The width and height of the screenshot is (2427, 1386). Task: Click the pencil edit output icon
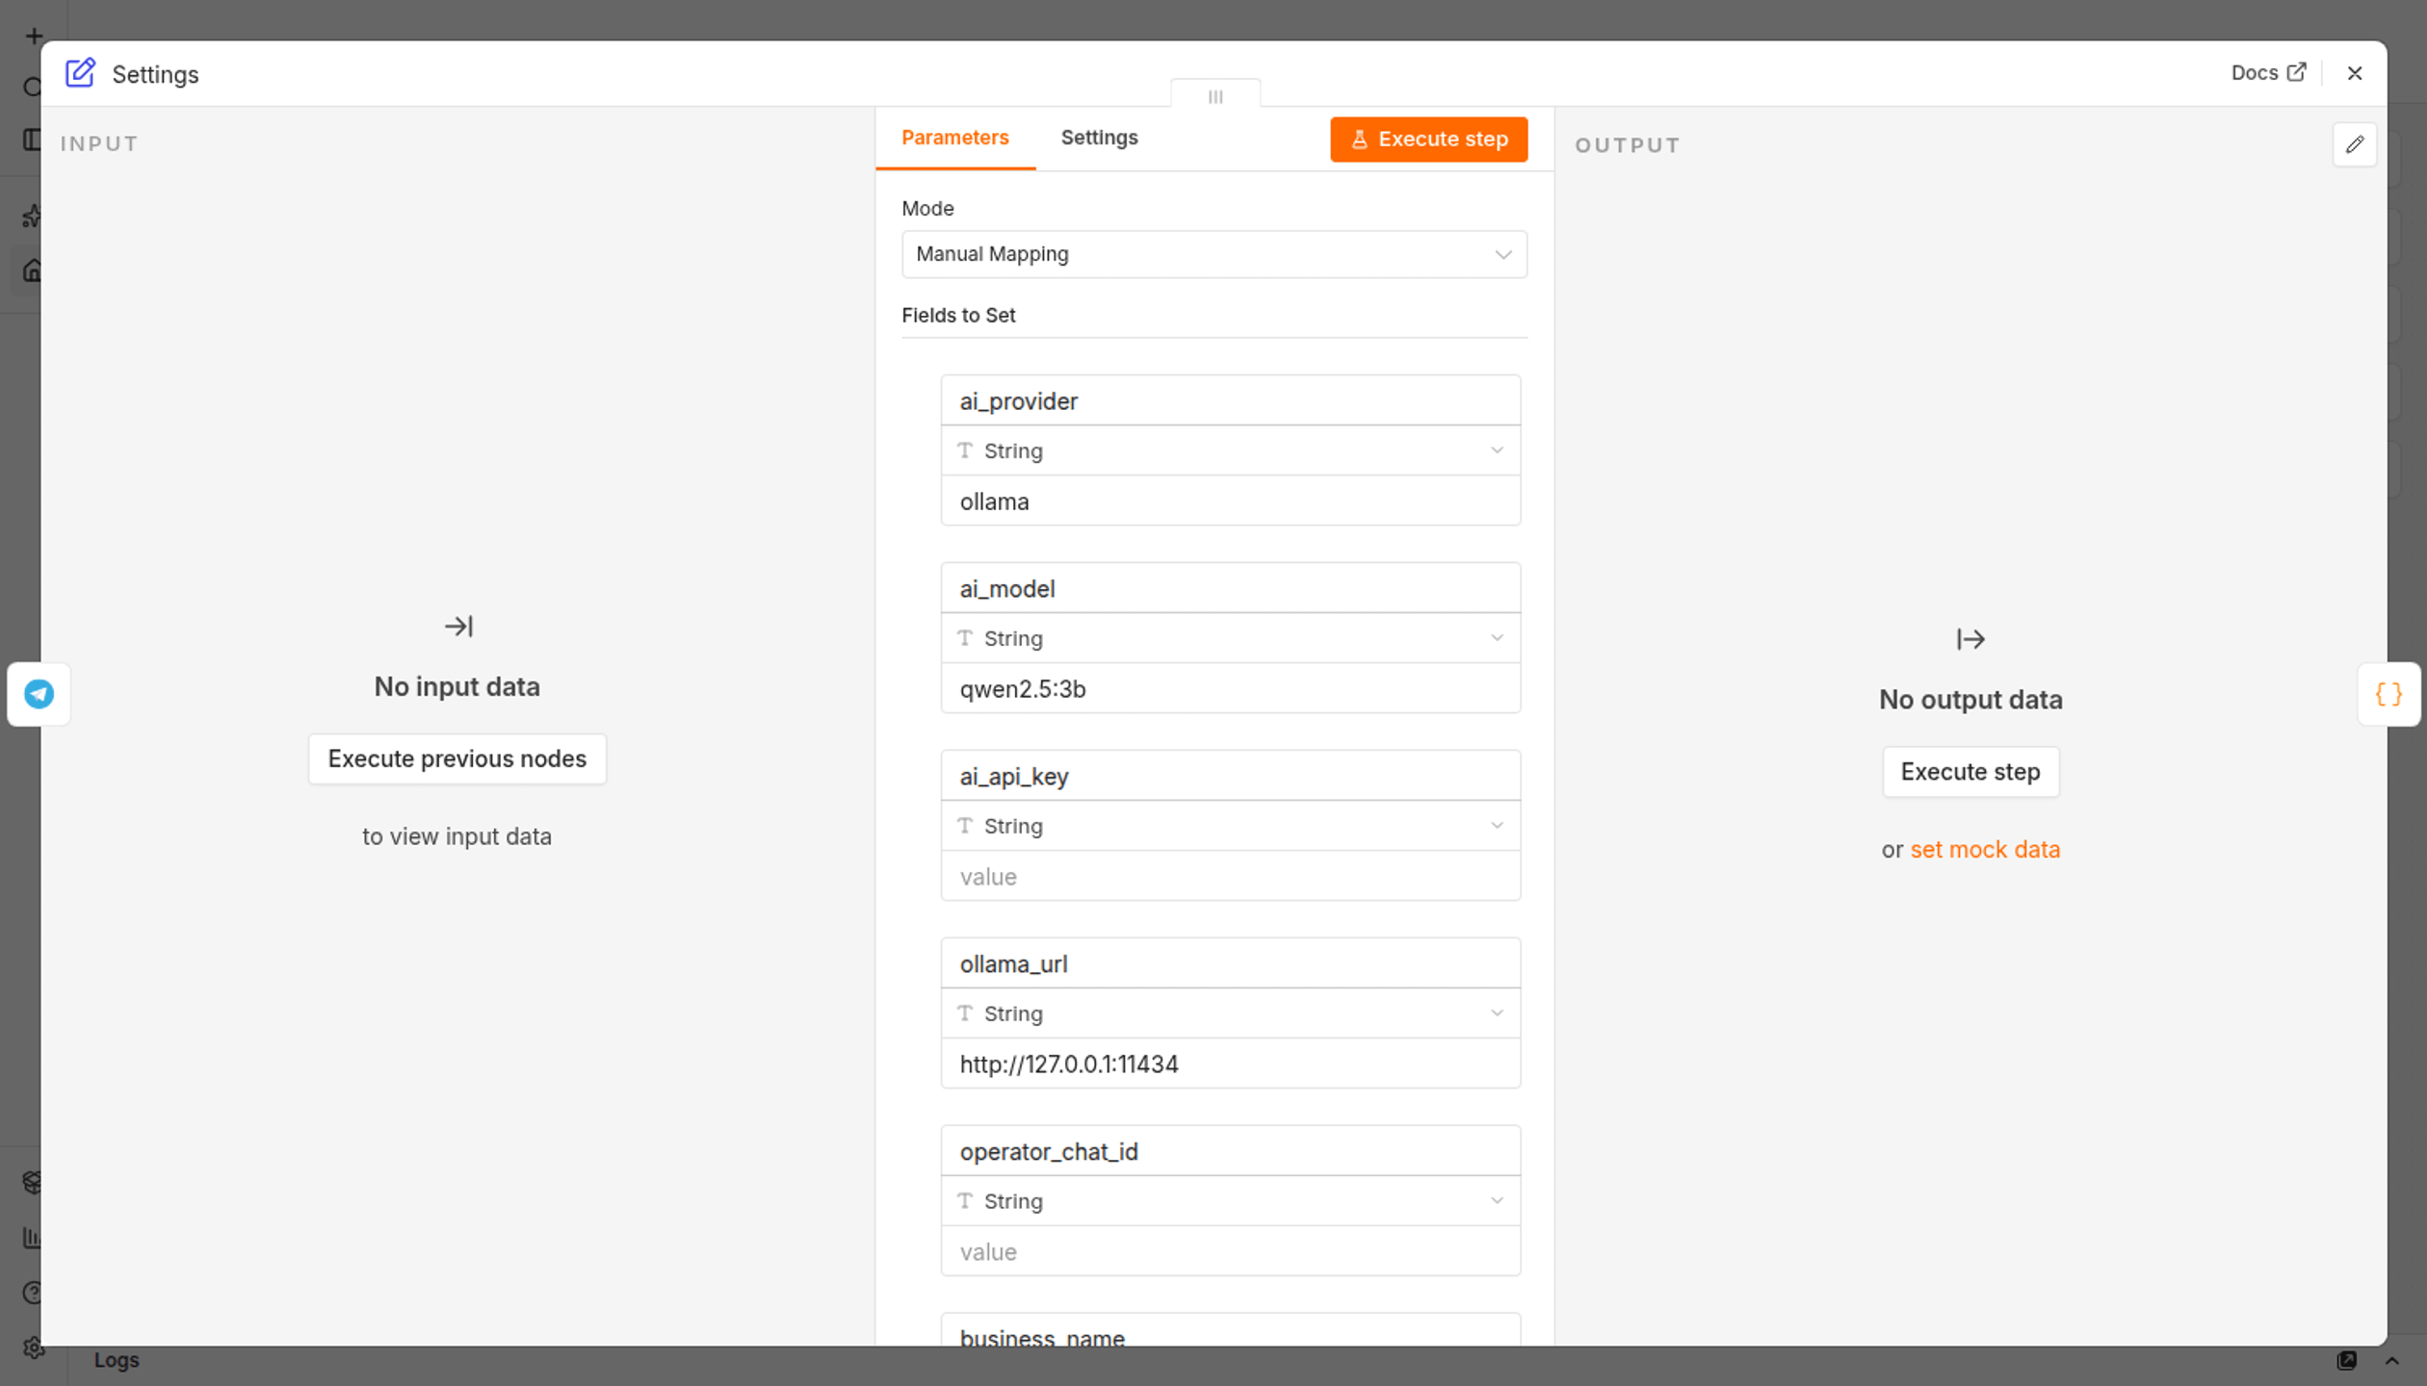[2354, 144]
